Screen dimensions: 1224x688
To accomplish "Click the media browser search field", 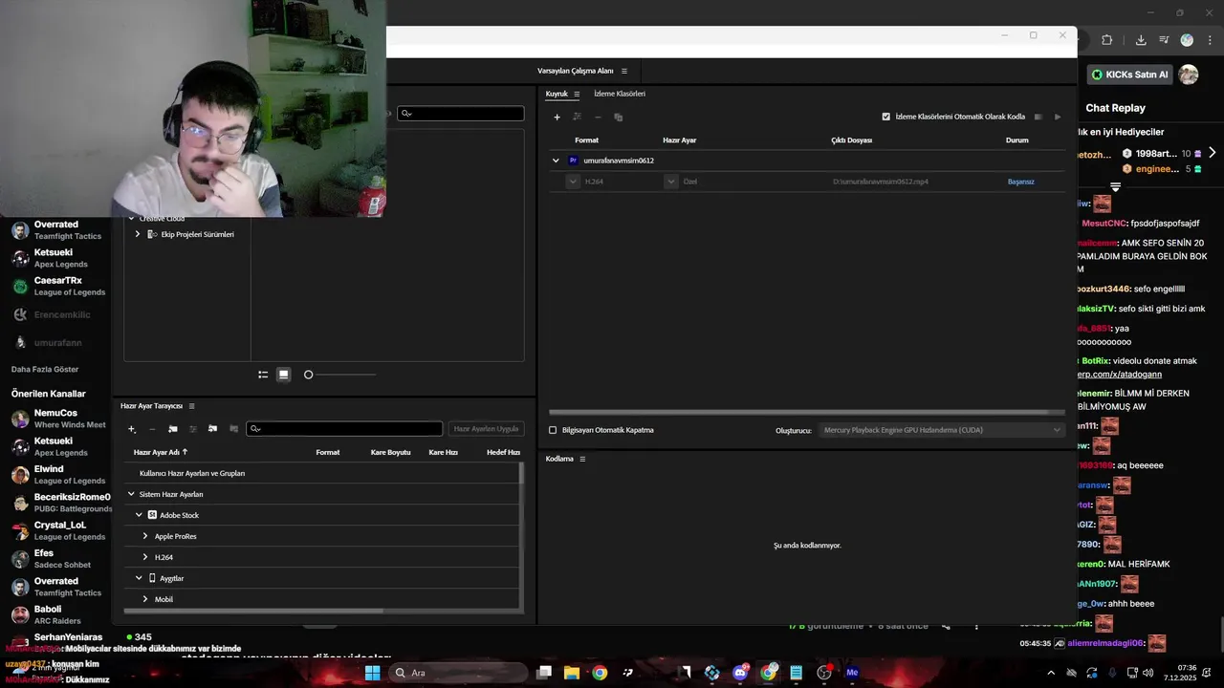I will tap(461, 113).
